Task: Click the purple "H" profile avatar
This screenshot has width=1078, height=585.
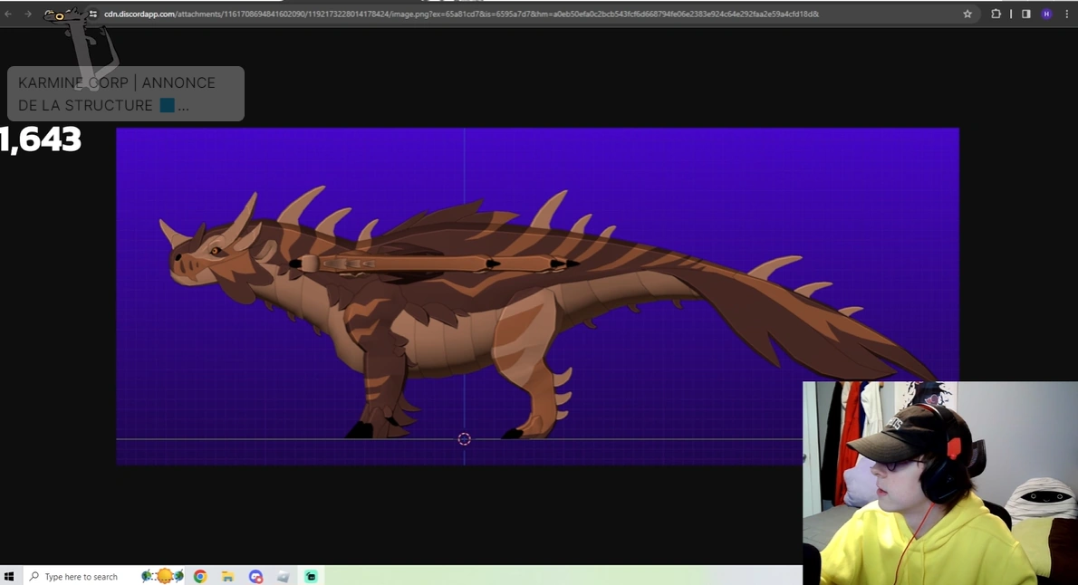Action: click(1045, 14)
